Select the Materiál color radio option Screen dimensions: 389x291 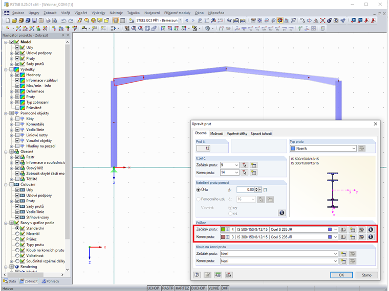click(x=17, y=234)
